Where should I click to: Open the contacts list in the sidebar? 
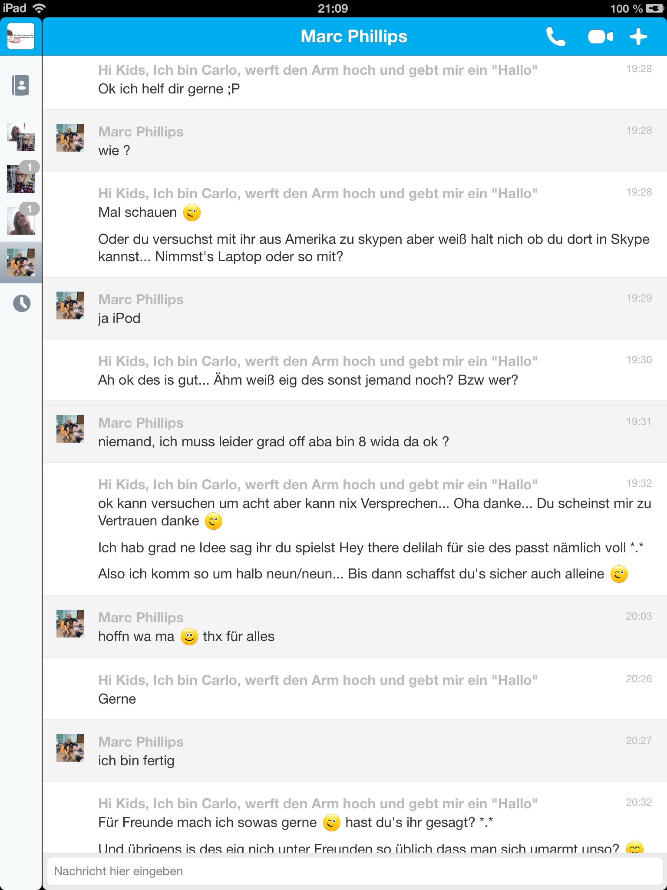coord(21,85)
